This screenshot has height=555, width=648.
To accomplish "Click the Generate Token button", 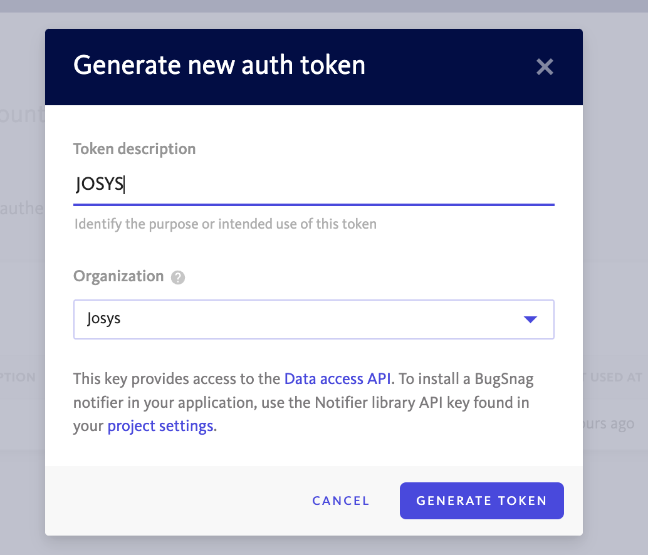I will 481,501.
